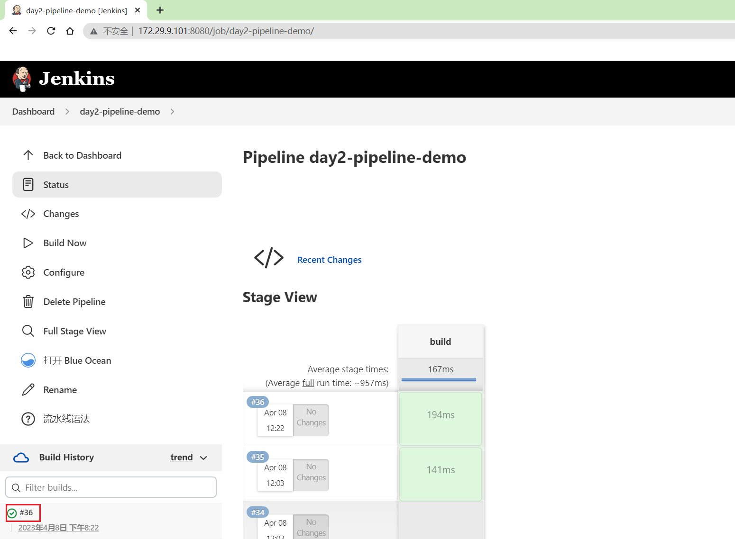
Task: Open Full Stage View in the sidebar
Action: coord(117,331)
